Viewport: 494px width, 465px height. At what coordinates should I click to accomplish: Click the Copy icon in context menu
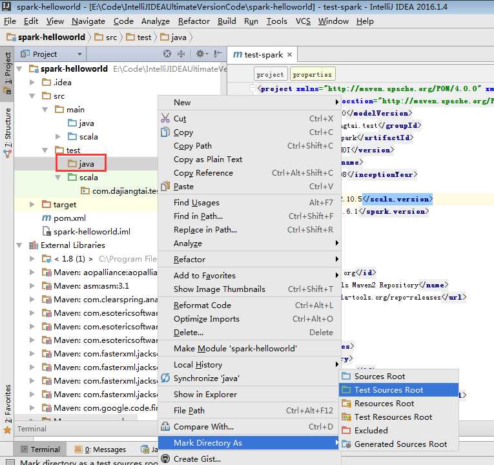(165, 132)
